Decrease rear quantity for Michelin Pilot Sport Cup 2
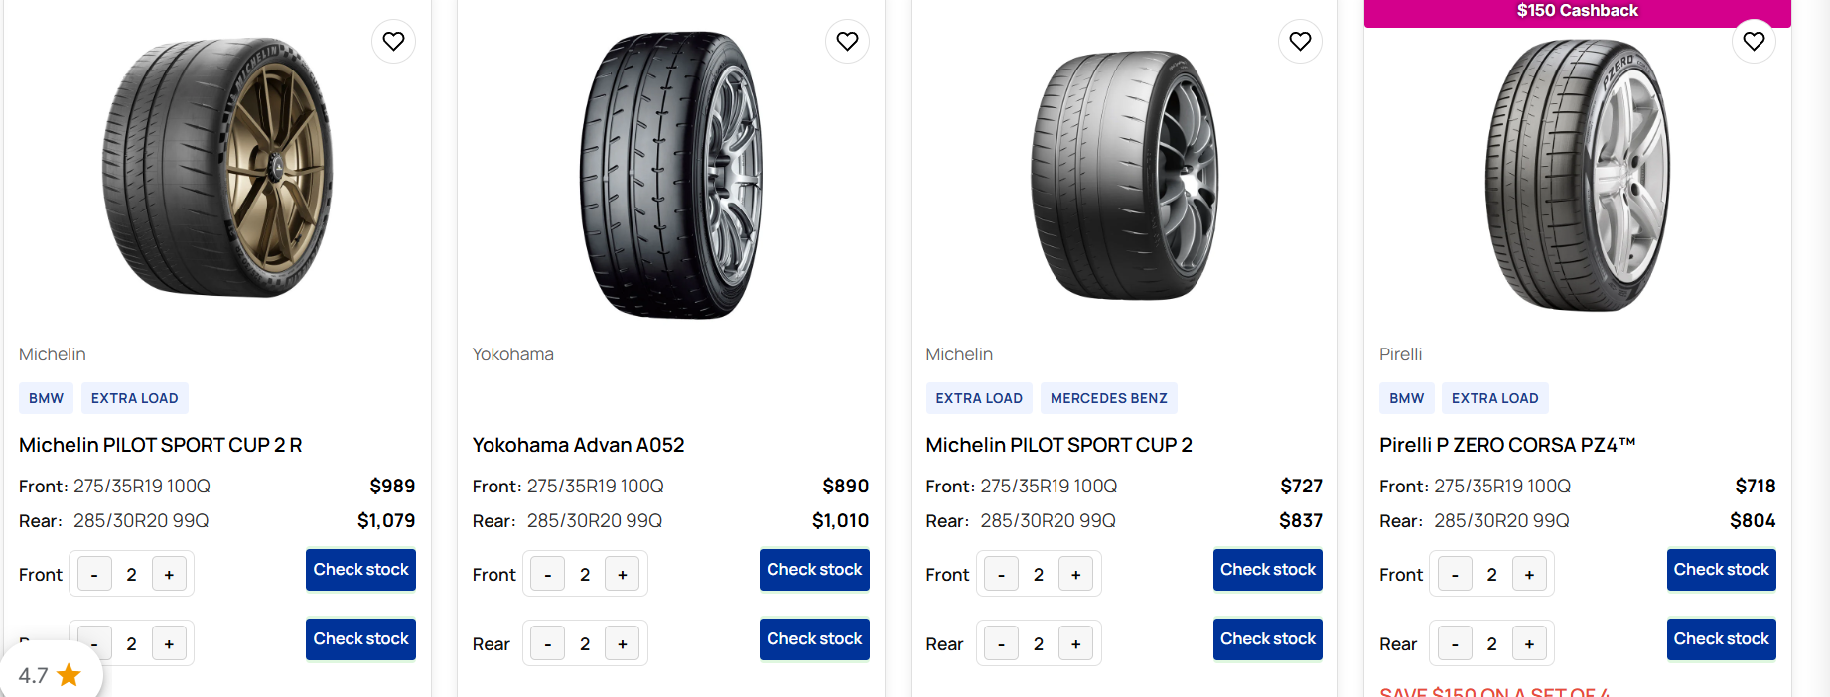Screen dimensions: 1830x697 tap(1001, 644)
